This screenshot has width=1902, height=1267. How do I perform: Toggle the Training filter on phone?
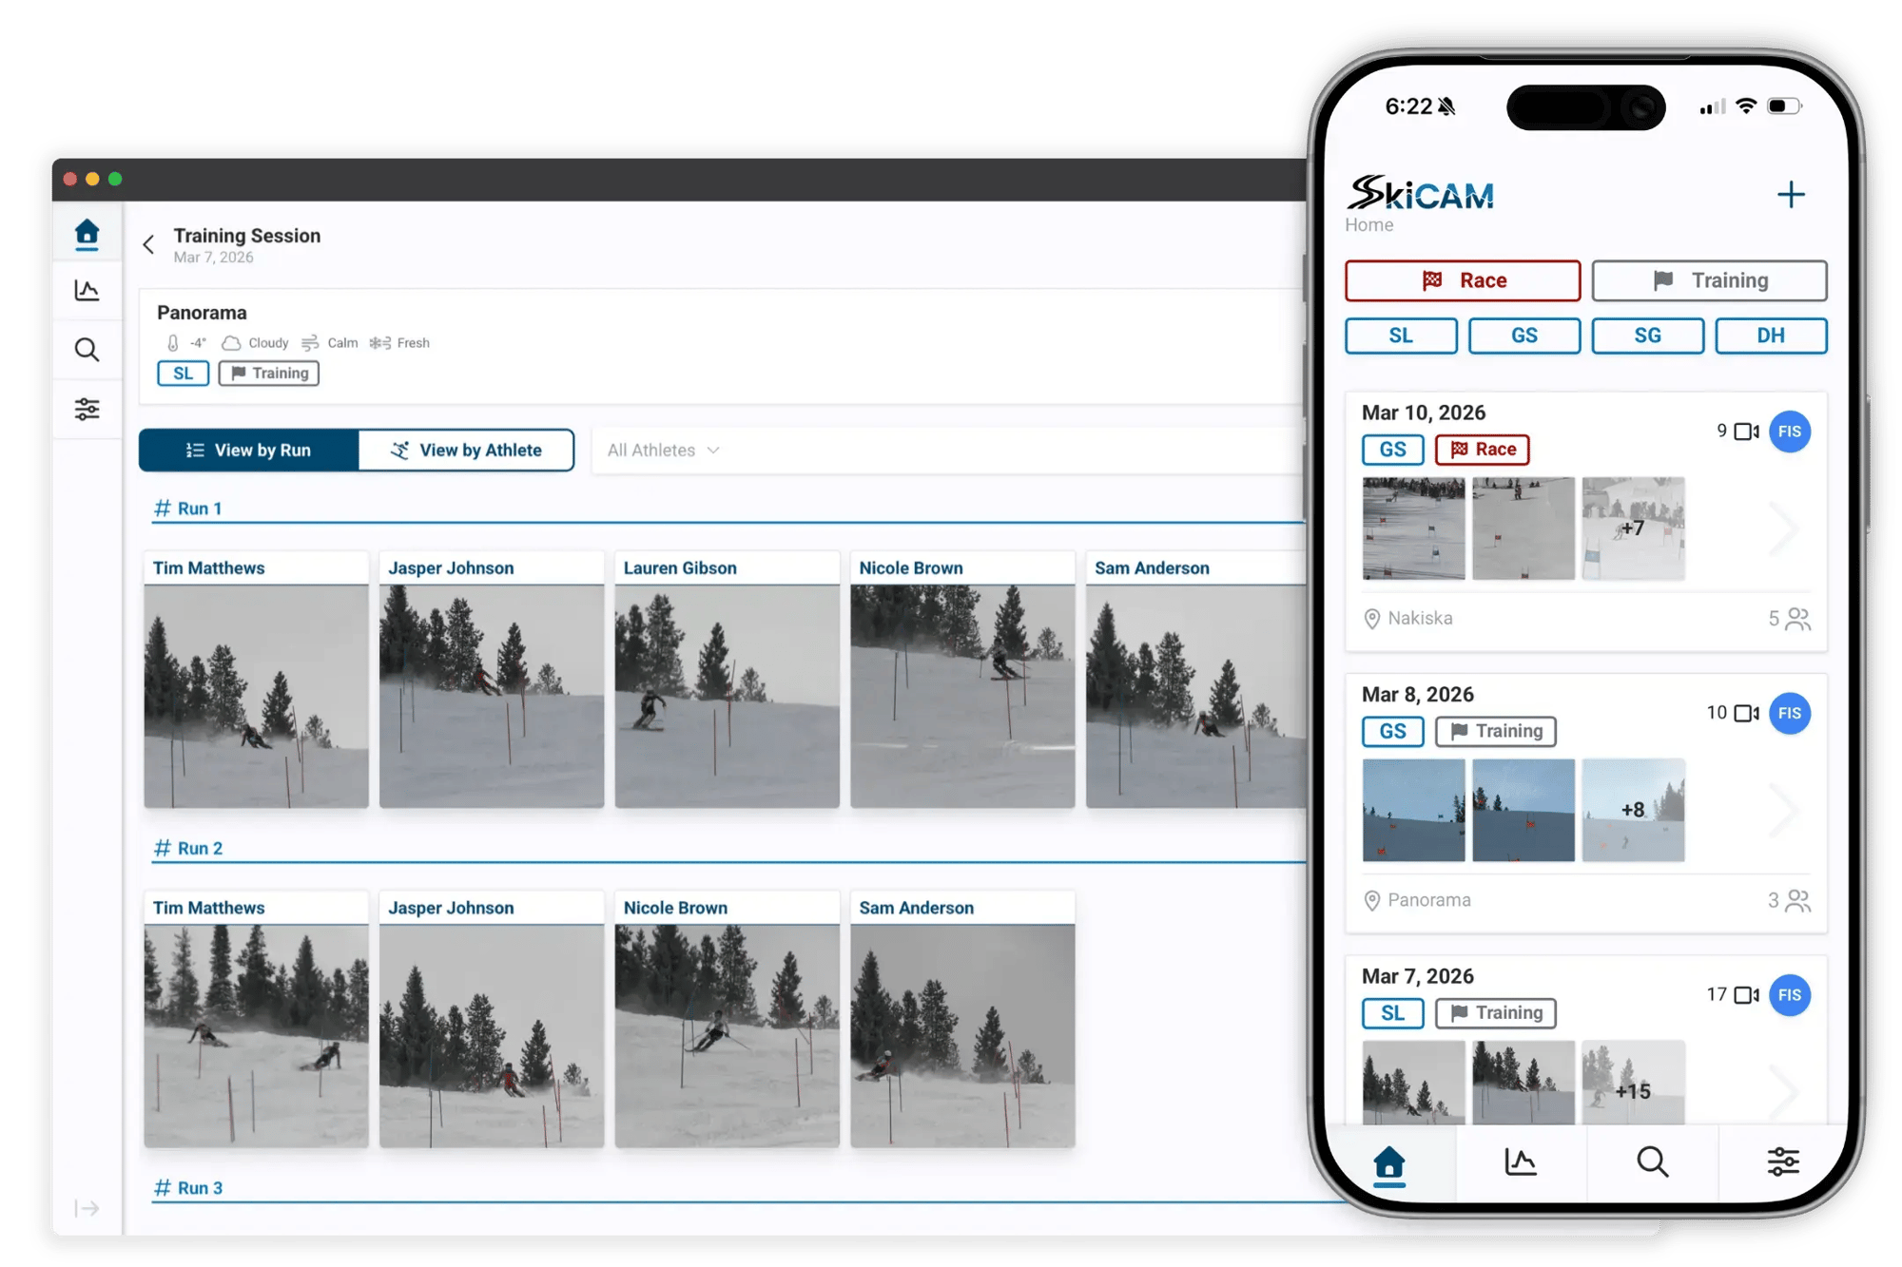click(x=1709, y=280)
